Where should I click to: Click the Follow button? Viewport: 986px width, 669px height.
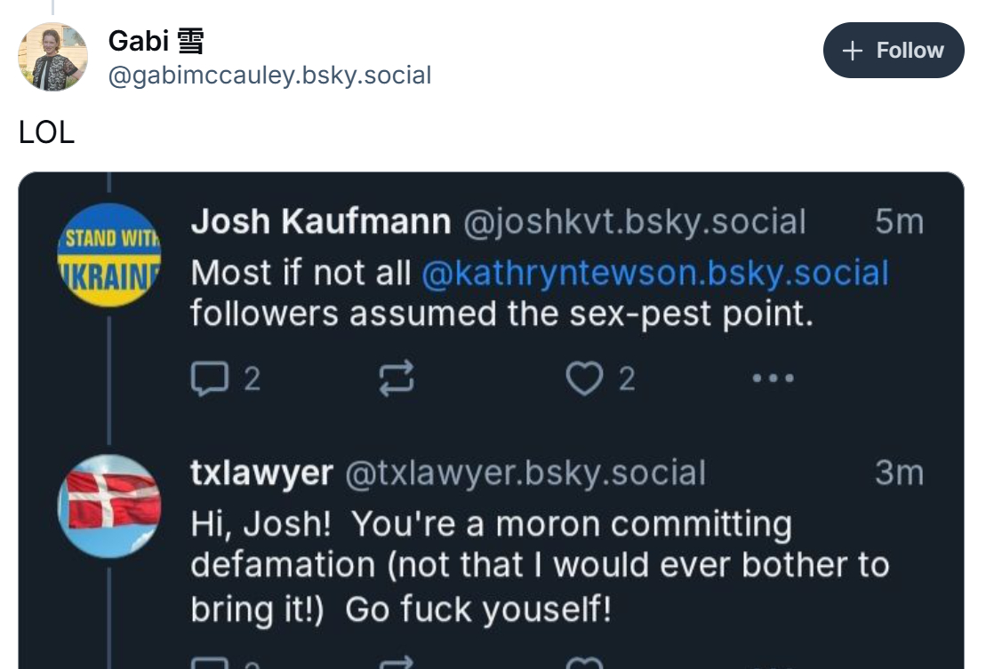894,51
